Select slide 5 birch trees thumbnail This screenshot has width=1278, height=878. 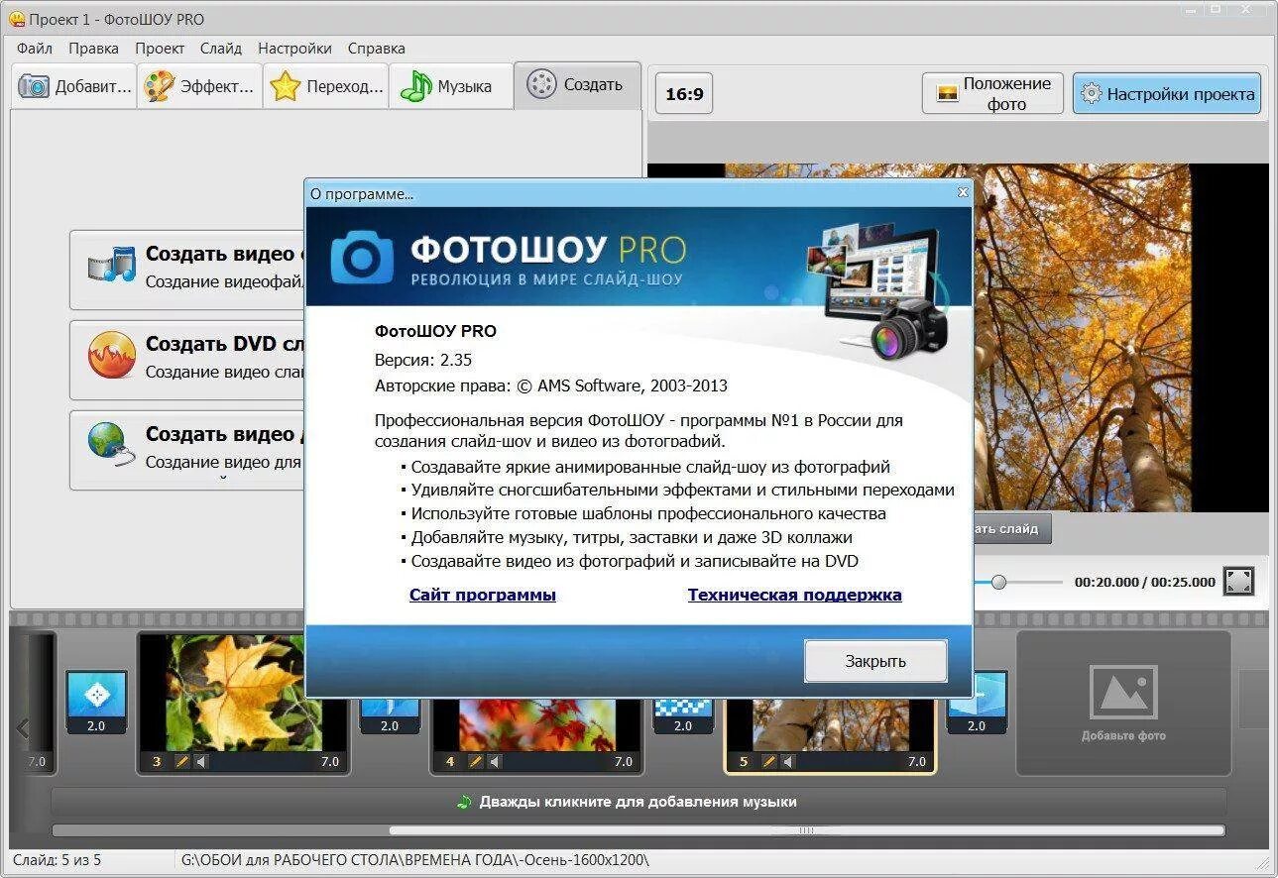pos(830,724)
